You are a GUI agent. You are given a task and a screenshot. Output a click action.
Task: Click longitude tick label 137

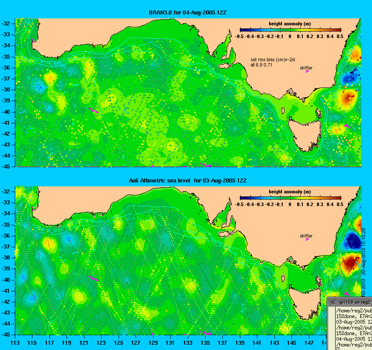click(x=222, y=343)
